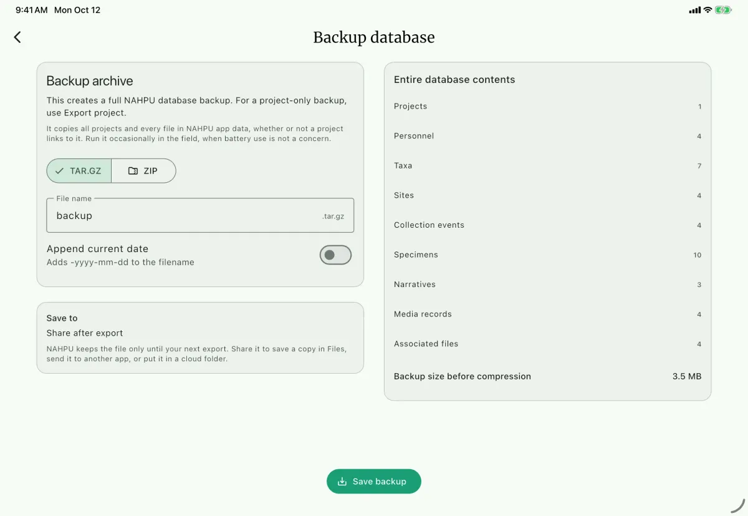Go back with the arrow icon
The height and width of the screenshot is (516, 748).
[17, 37]
